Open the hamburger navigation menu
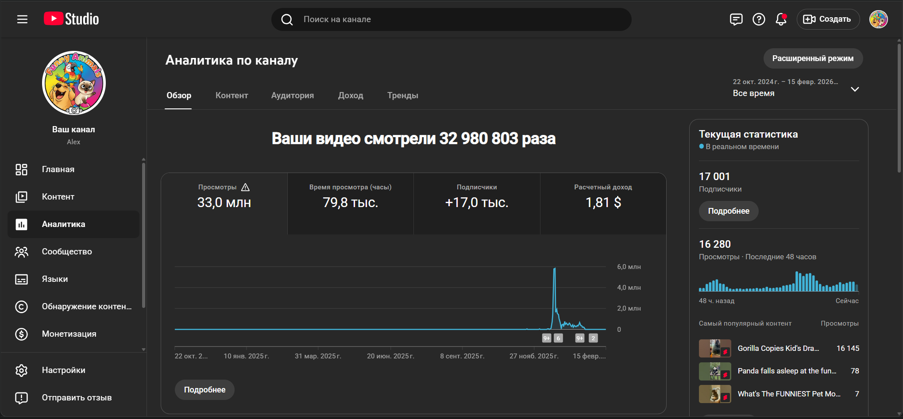 [x=22, y=19]
